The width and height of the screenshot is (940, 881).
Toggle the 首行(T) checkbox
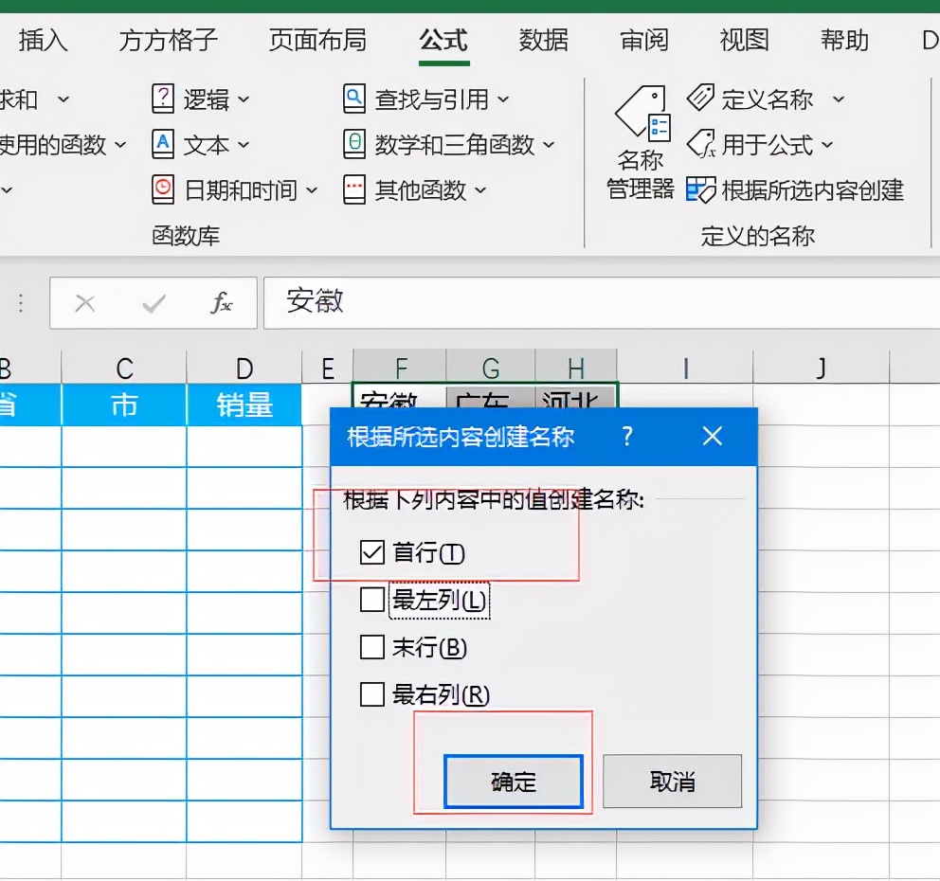(371, 552)
